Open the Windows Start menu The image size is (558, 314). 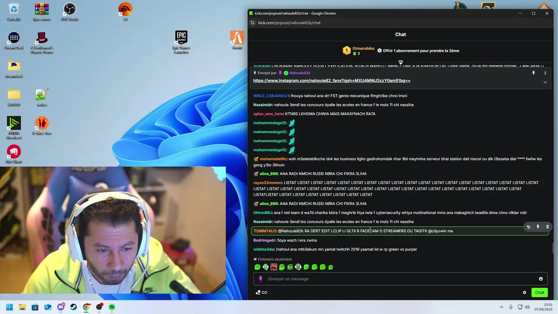9,307
